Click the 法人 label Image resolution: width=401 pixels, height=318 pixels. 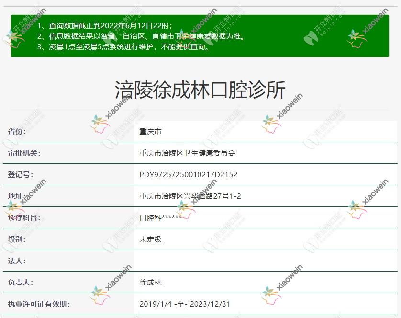[17, 261]
